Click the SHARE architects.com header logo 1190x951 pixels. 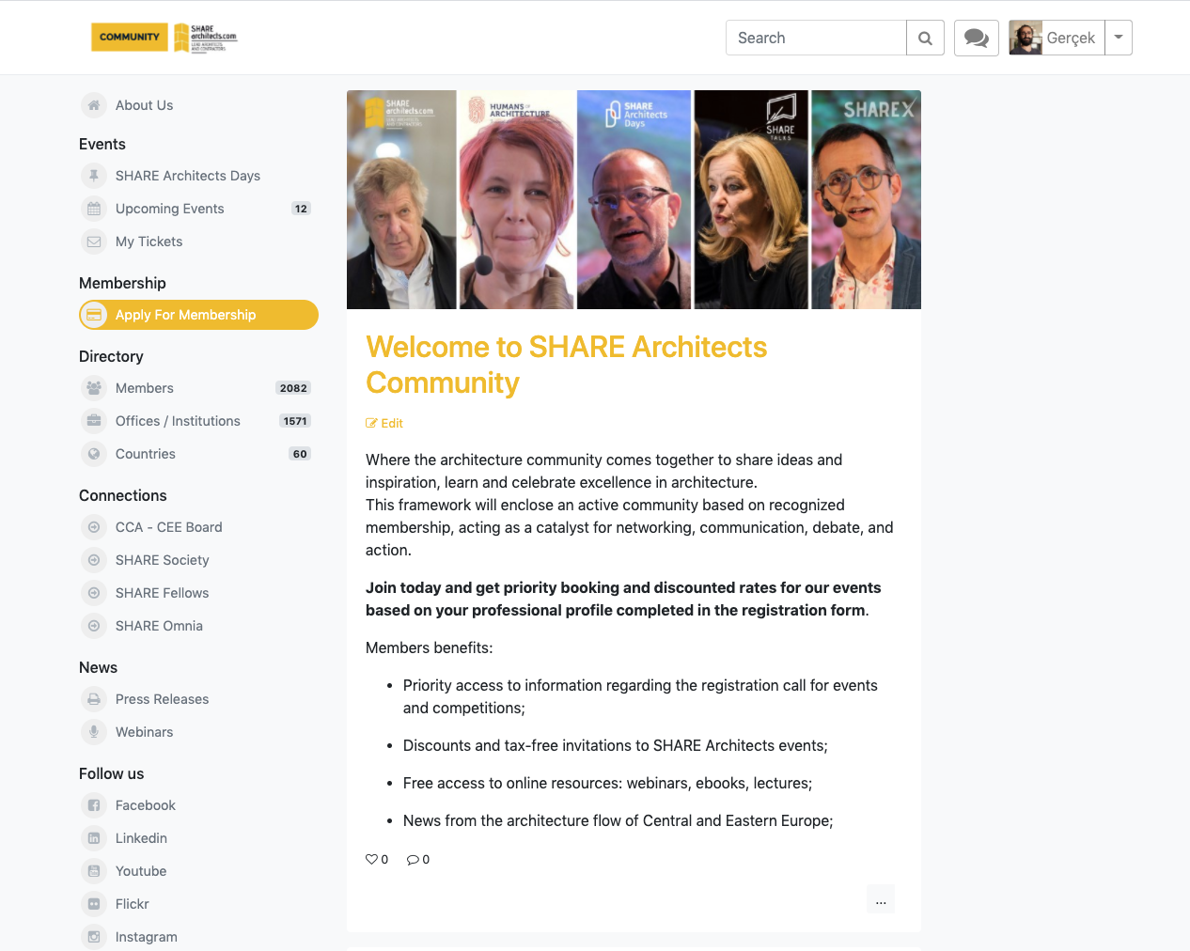click(x=206, y=38)
